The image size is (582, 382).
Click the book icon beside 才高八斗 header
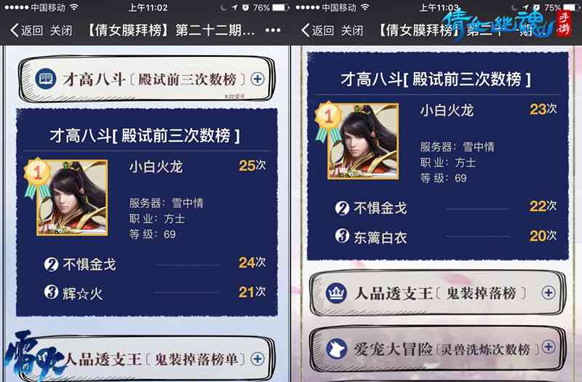tap(46, 79)
